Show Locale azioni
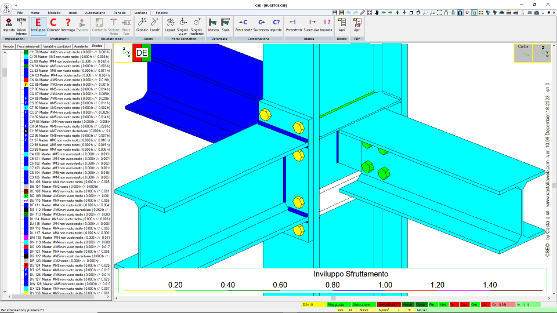Screen dimensions: 557x313 tap(155, 25)
